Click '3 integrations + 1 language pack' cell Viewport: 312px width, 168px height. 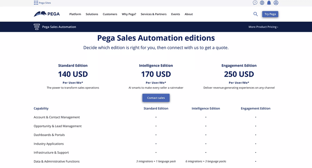156,161
